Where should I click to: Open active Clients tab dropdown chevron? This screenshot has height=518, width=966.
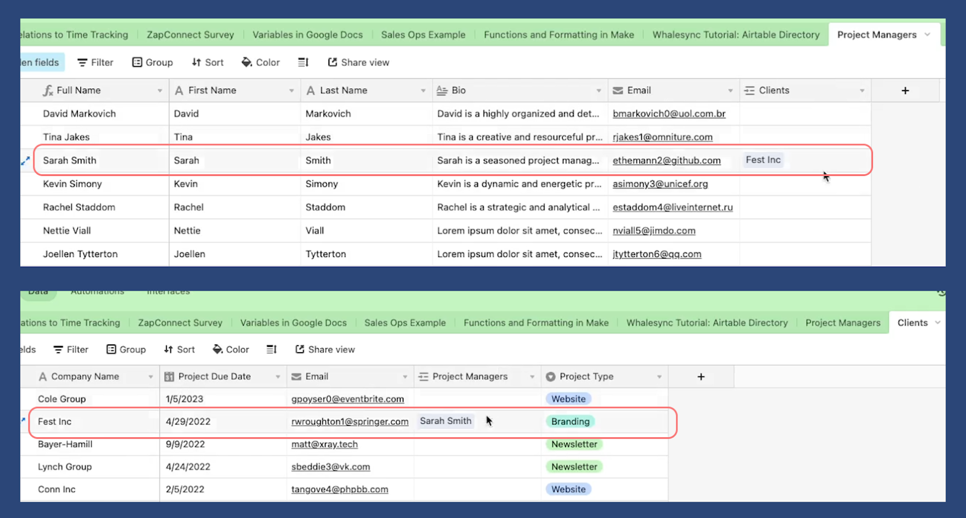[x=938, y=323]
